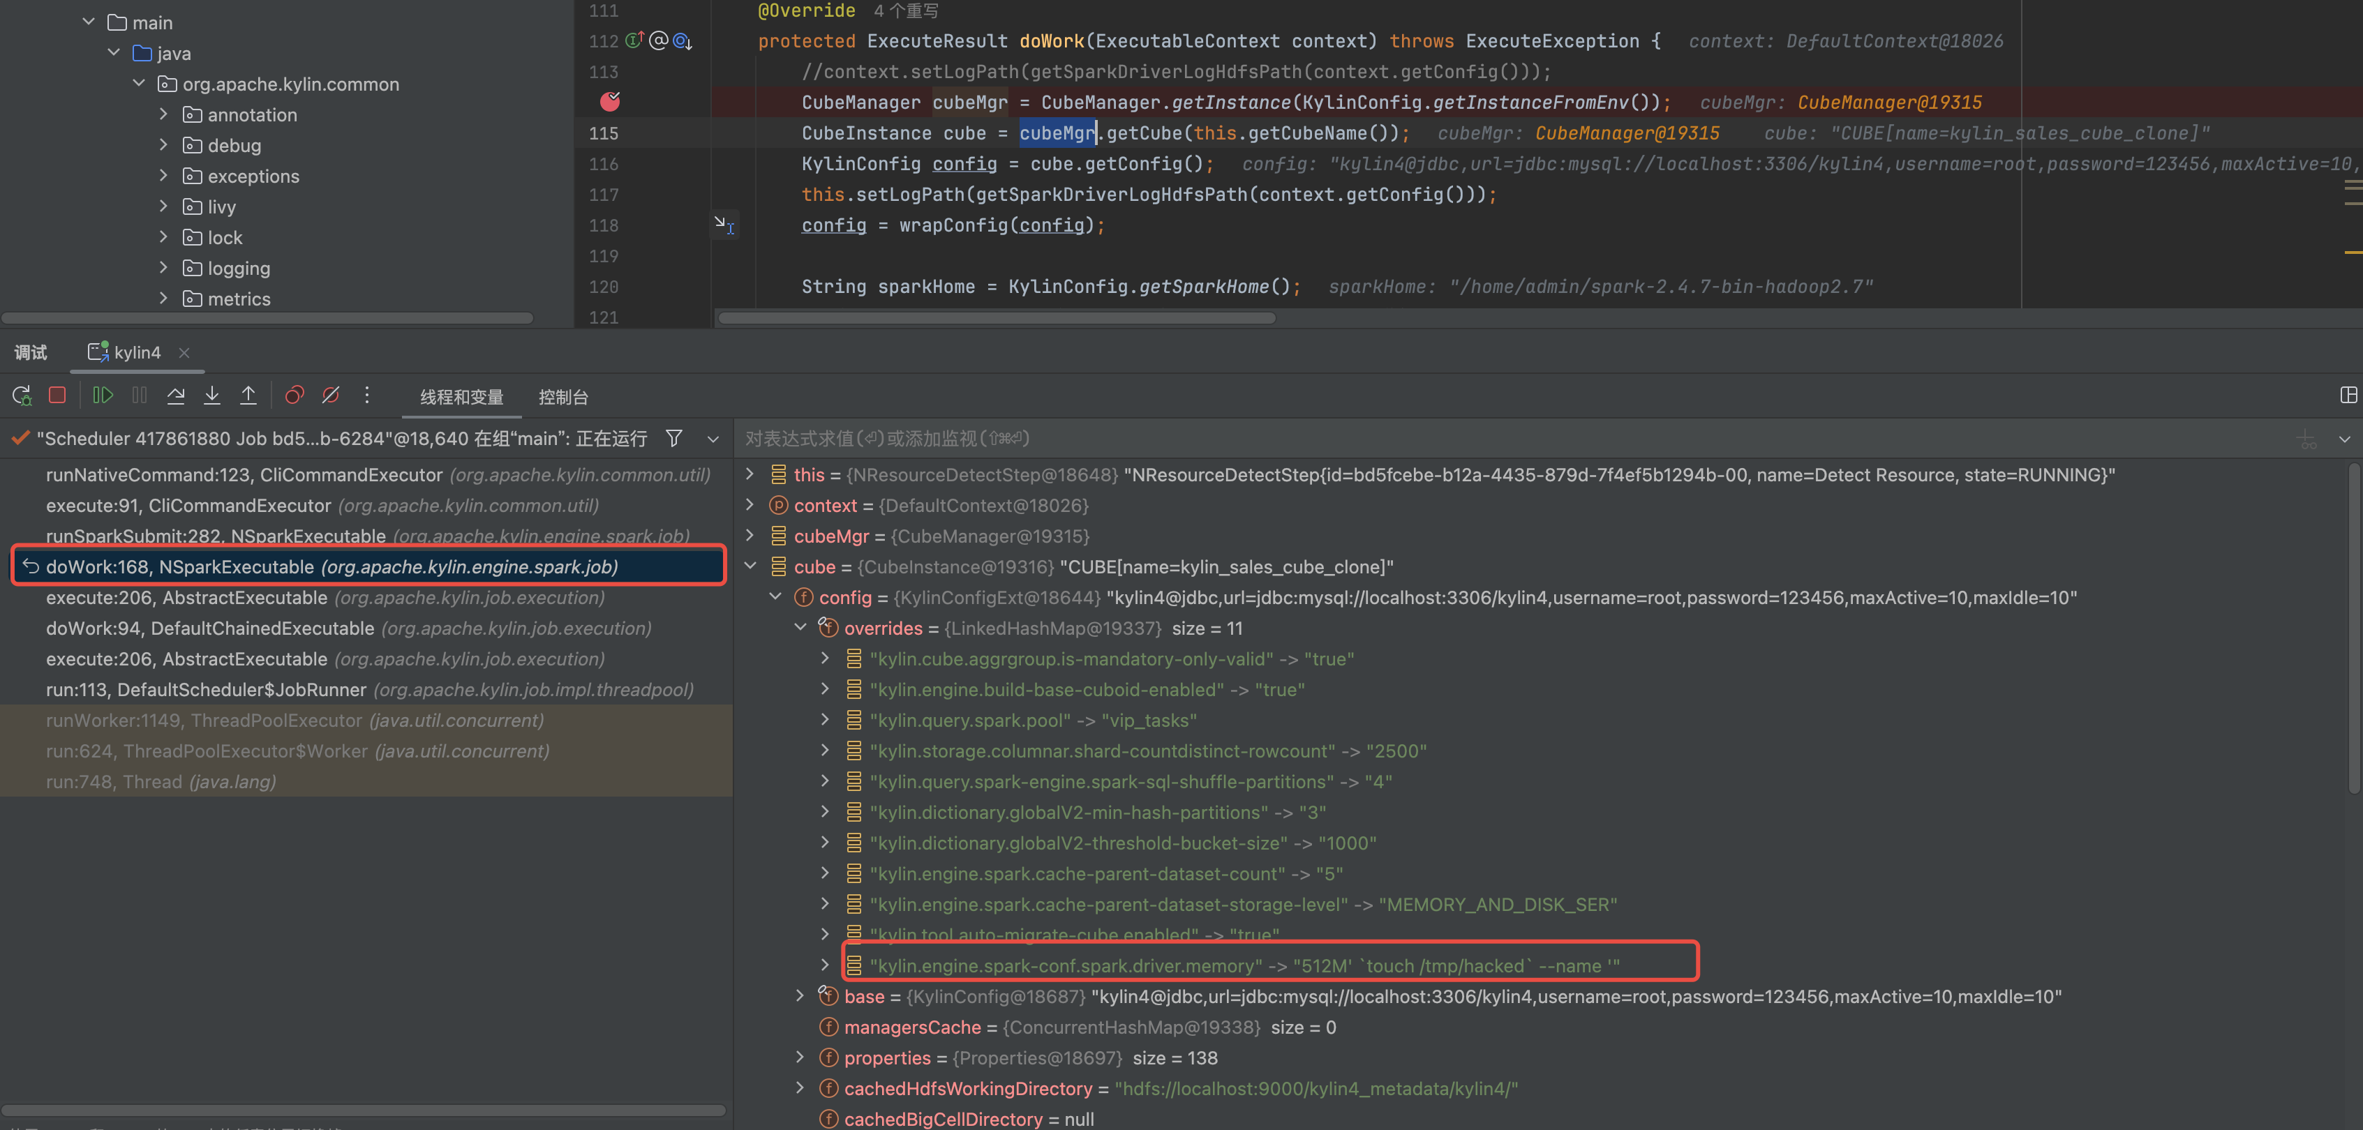Viewport: 2363px width, 1130px height.
Task: Resume program execution
Action: 103,395
